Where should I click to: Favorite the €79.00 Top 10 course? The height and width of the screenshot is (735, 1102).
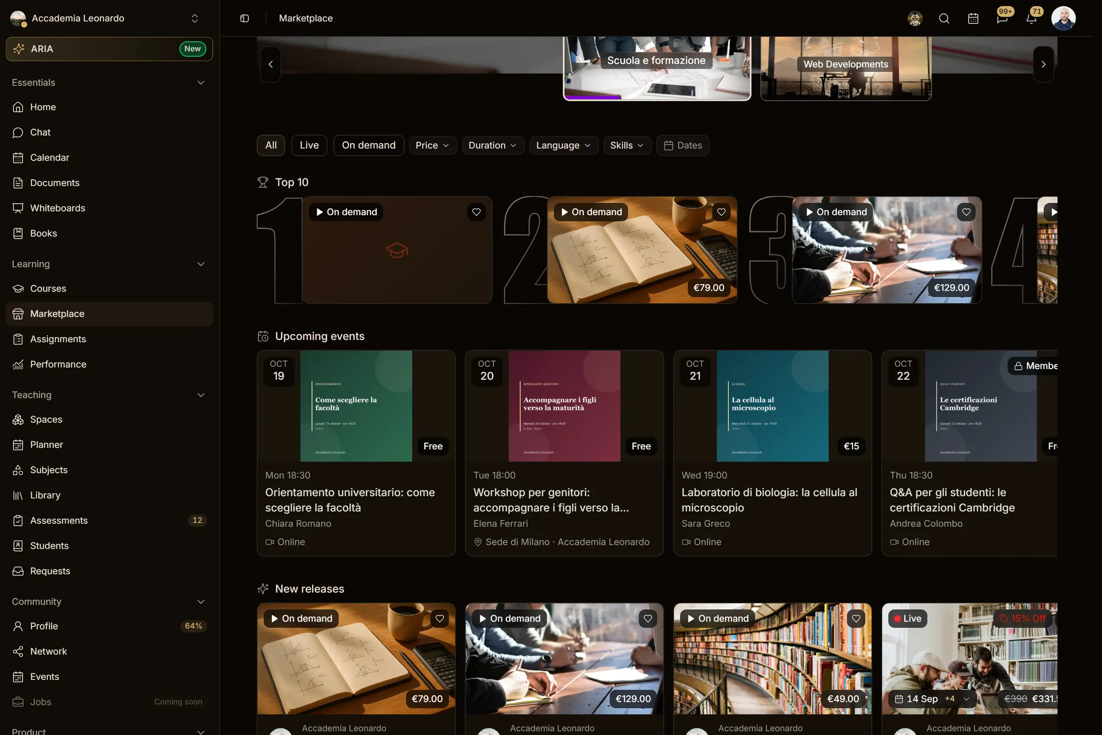(x=721, y=212)
